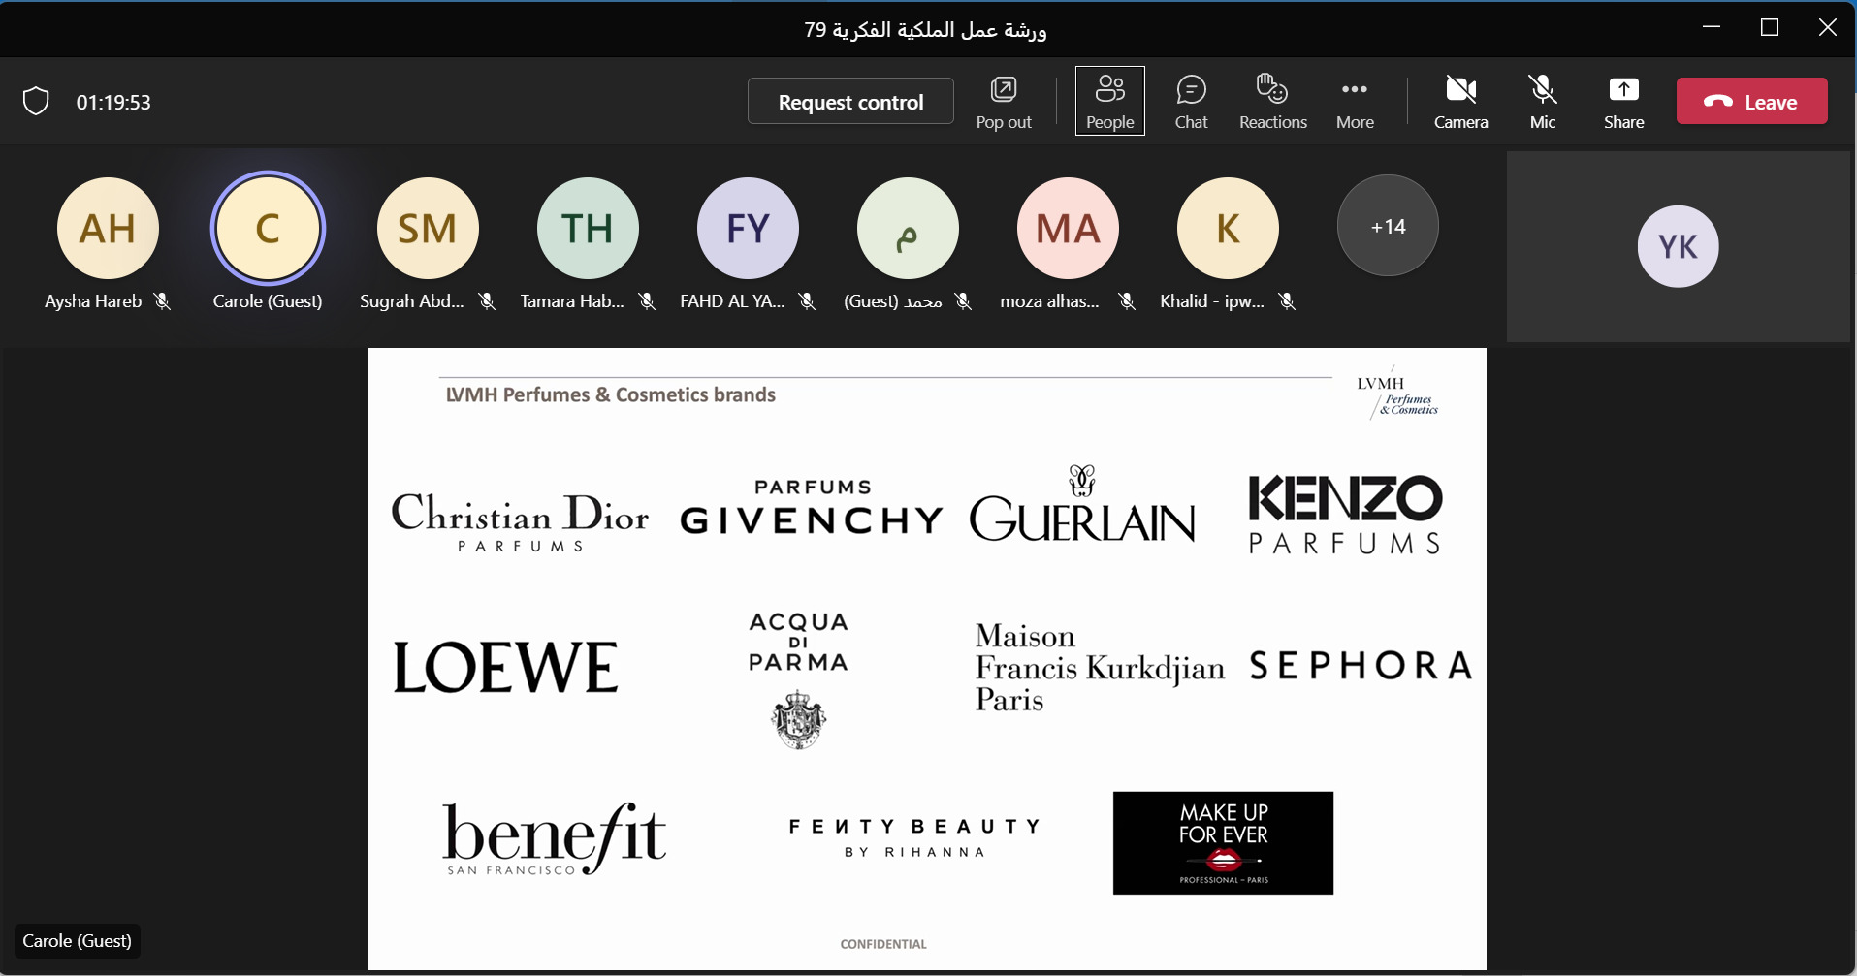Unmute the Mic
Image resolution: width=1857 pixels, height=976 pixels.
pyautogui.click(x=1542, y=101)
